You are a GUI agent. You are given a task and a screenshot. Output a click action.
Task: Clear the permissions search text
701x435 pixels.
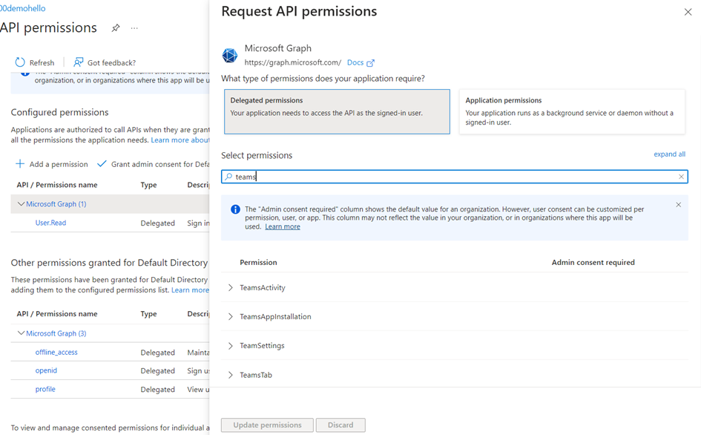coord(681,177)
